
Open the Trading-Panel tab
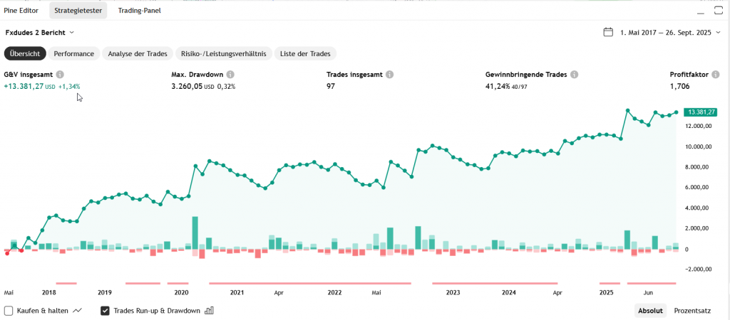pyautogui.click(x=140, y=10)
